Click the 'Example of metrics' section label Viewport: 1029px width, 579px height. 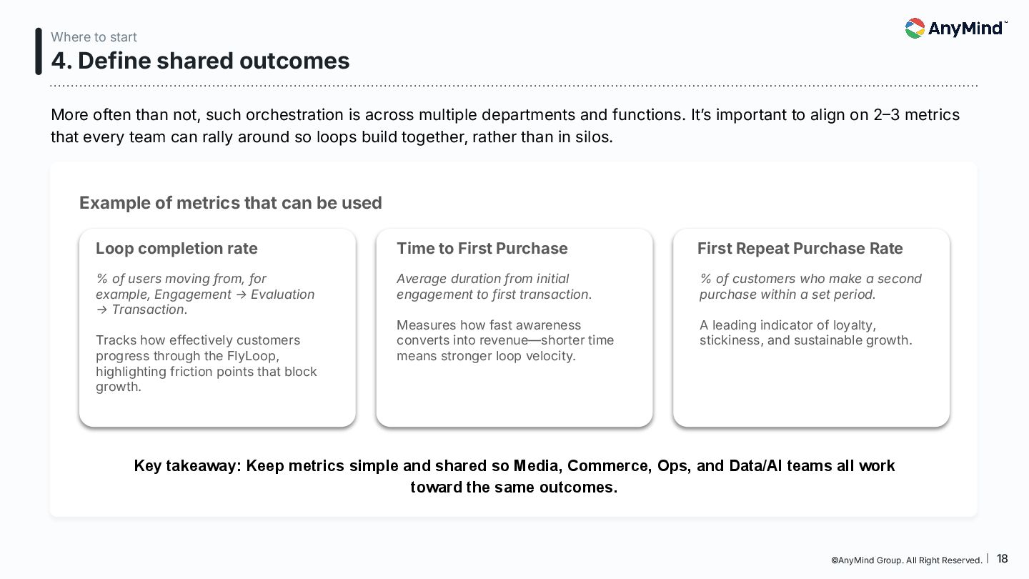[x=230, y=203]
